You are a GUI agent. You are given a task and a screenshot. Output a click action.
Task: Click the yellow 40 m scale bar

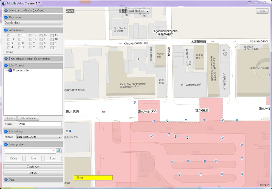pyautogui.click(x=93, y=178)
